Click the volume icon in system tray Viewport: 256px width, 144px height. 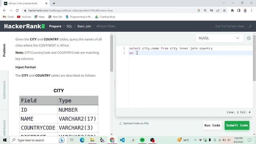click(x=229, y=140)
